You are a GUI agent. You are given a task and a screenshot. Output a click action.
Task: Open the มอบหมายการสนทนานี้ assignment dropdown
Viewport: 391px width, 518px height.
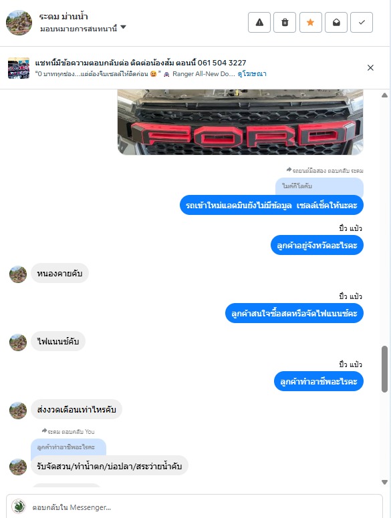[83, 29]
